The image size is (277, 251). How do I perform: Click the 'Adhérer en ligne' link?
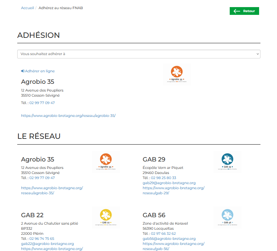coord(40,71)
